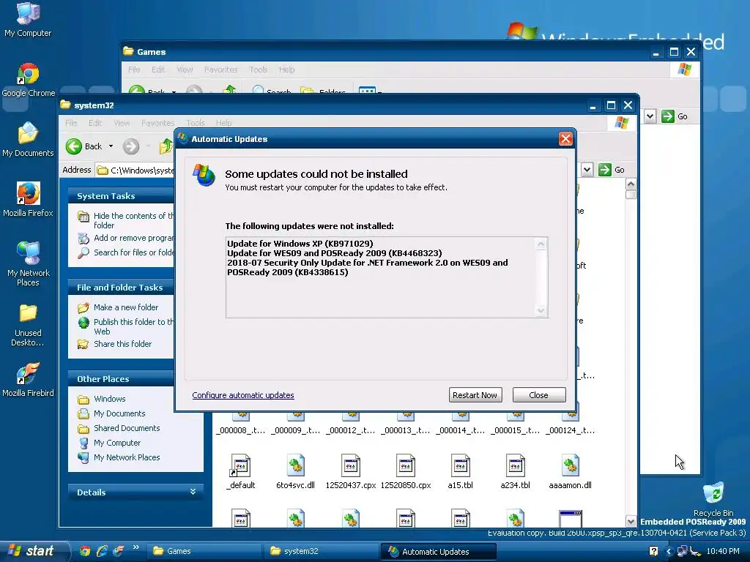750x562 pixels.
Task: Select the 12520437.cpx file
Action: [351, 471]
